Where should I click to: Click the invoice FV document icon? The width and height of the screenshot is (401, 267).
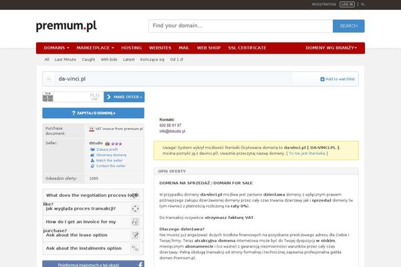pos(135,222)
